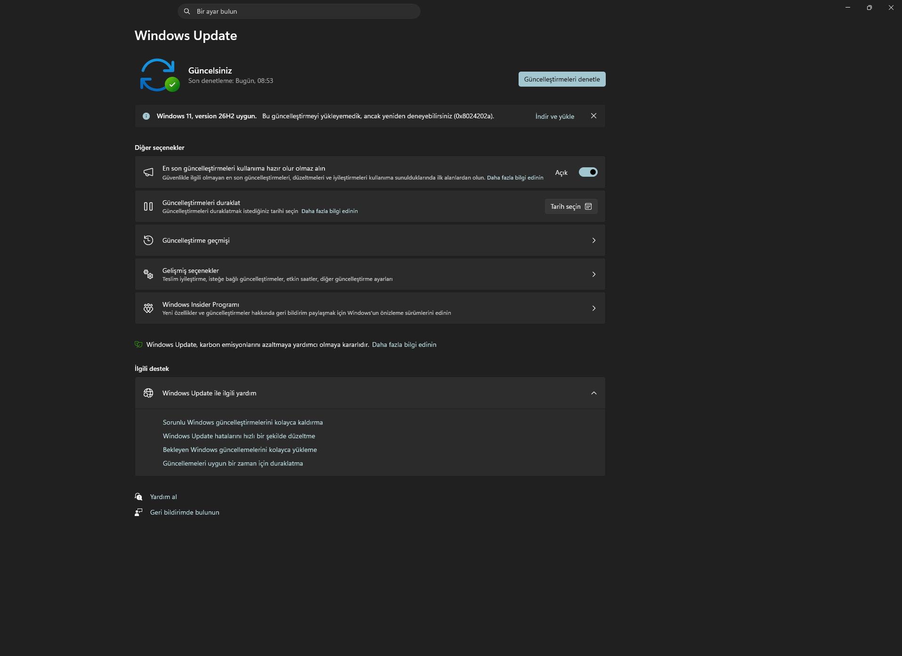Click the megaphone icon for latest updates
Viewport: 902px width, 656px height.
point(148,172)
